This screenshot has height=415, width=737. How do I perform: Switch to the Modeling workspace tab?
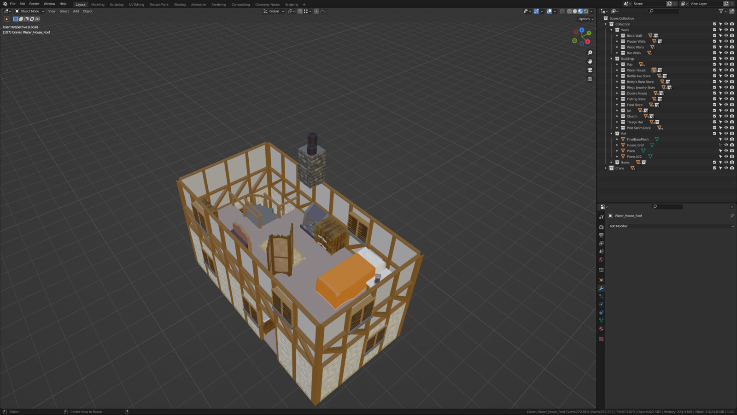click(x=98, y=5)
